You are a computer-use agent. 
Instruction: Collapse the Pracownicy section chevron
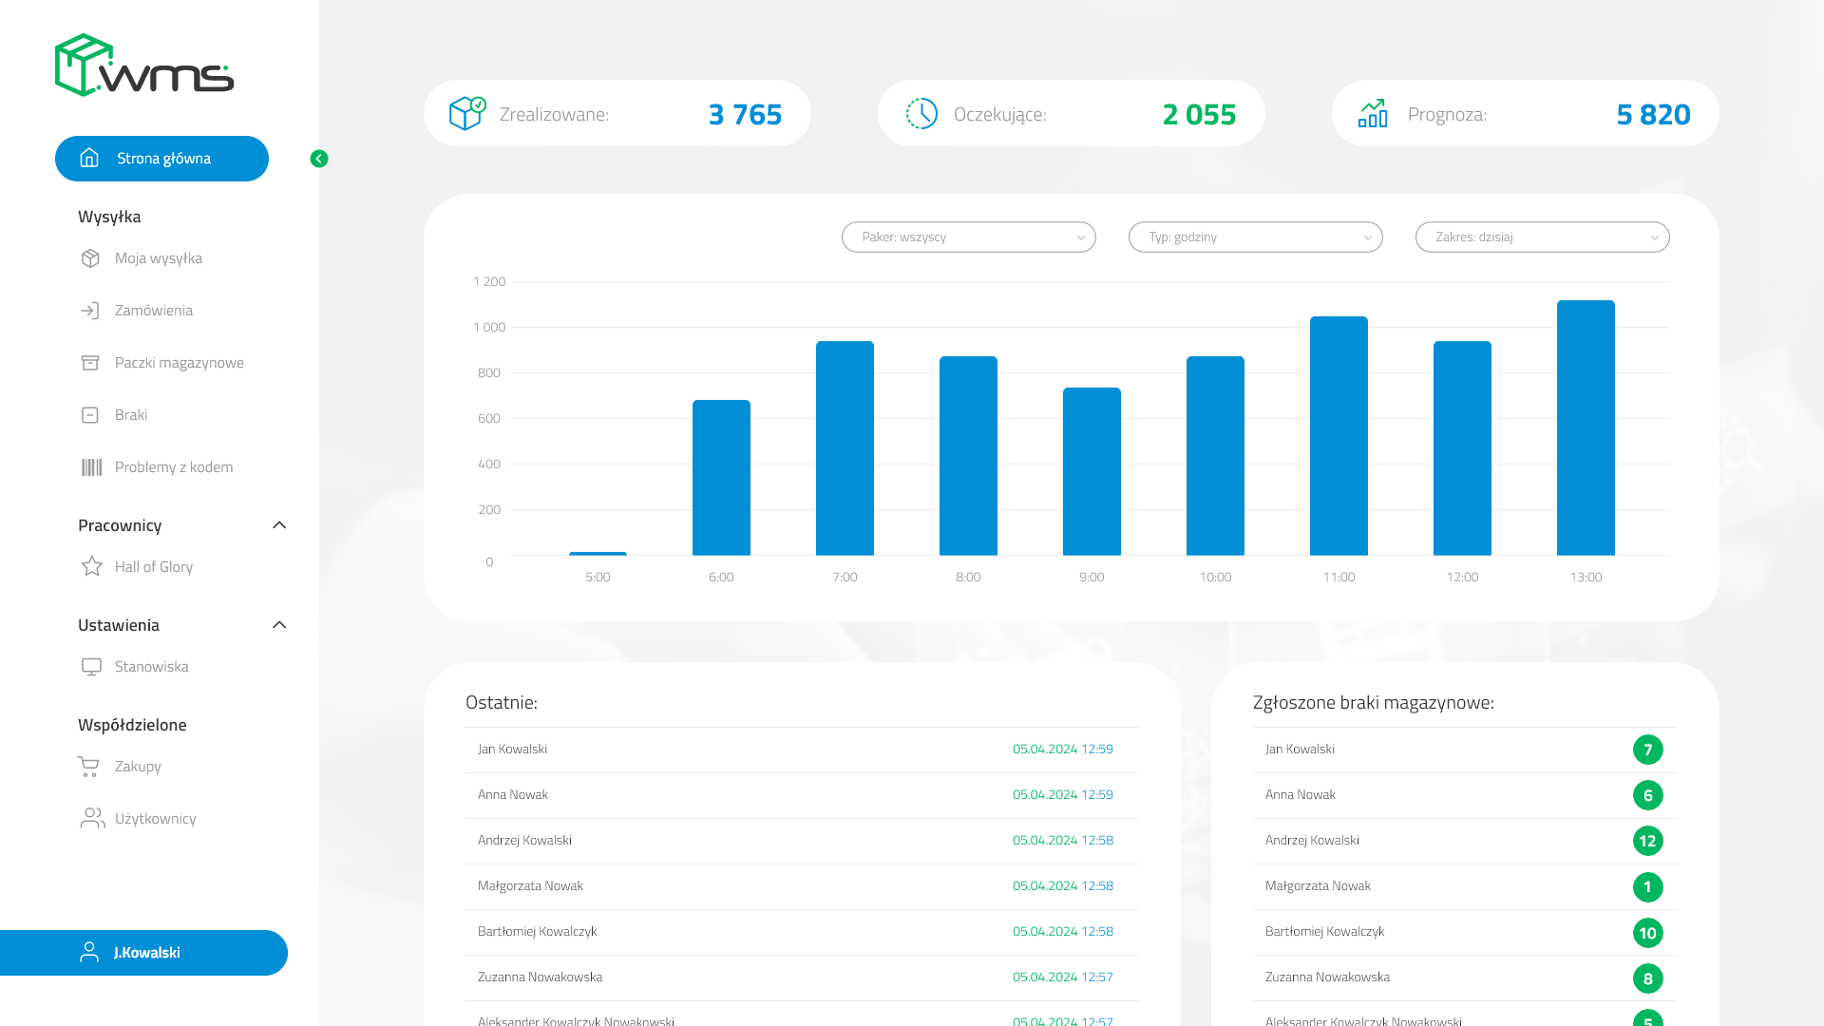(279, 525)
